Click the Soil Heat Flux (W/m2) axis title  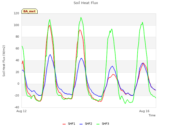(x=4, y=61)
